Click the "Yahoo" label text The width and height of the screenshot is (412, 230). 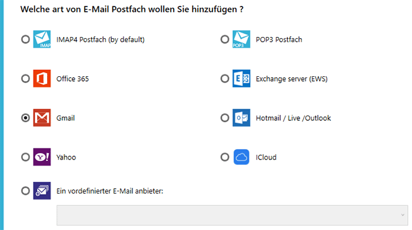pos(66,157)
